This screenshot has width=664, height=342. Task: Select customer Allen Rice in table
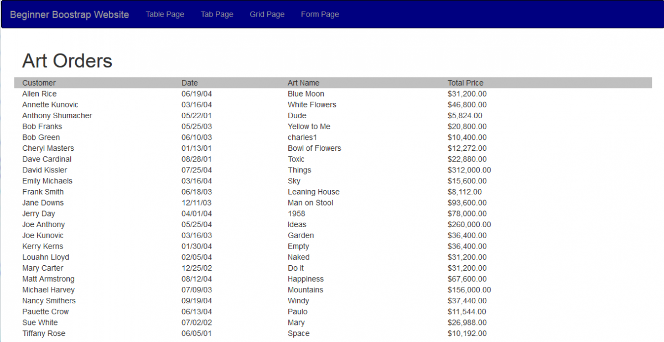(x=39, y=94)
